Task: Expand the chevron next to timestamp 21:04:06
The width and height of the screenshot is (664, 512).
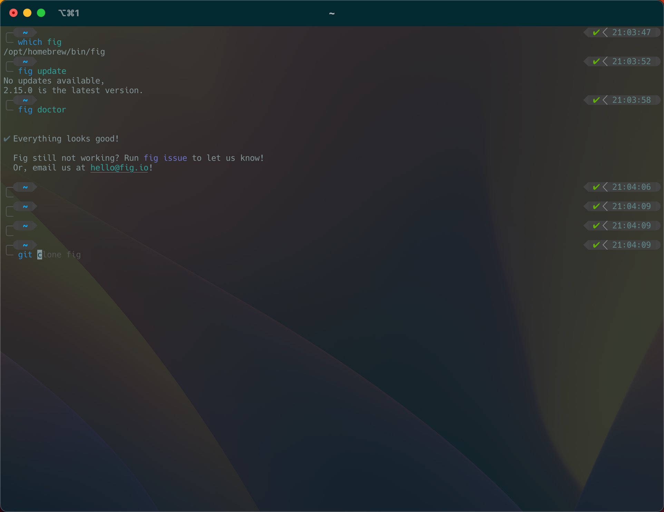Action: pos(605,187)
